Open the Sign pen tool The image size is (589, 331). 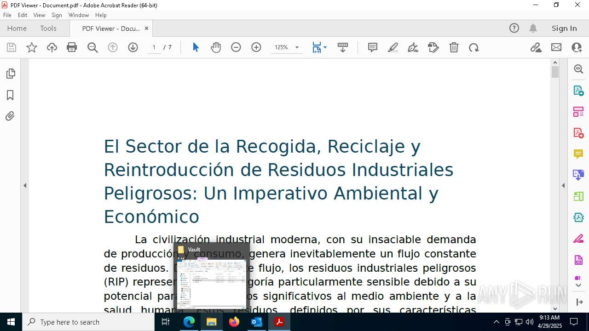pos(413,47)
